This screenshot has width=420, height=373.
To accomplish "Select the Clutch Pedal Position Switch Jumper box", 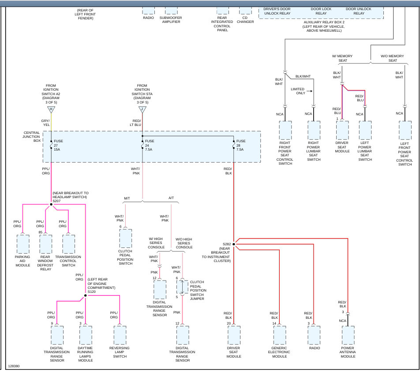I will coord(182,287).
